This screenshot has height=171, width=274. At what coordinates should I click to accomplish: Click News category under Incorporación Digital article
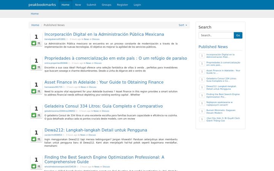[x=86, y=39]
